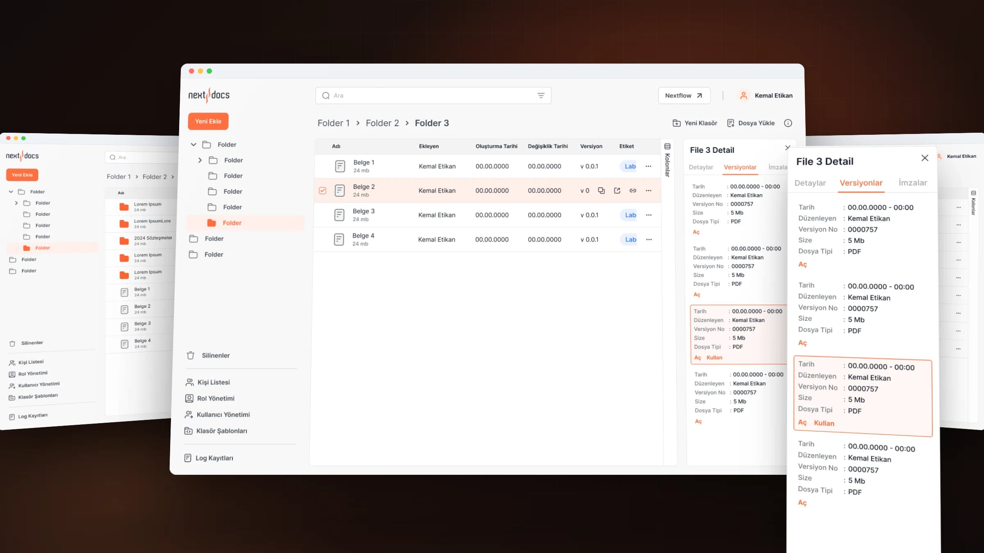Screen dimensions: 984x553
Task: Expand child Folder in left background window tree
Action: pyautogui.click(x=16, y=203)
